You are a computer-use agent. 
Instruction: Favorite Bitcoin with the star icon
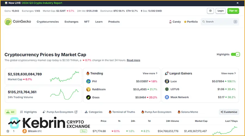(8, 131)
